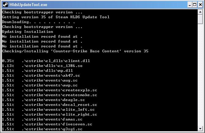Click the famas.sc events entry
This screenshot has height=133, width=205.
tap(52, 119)
